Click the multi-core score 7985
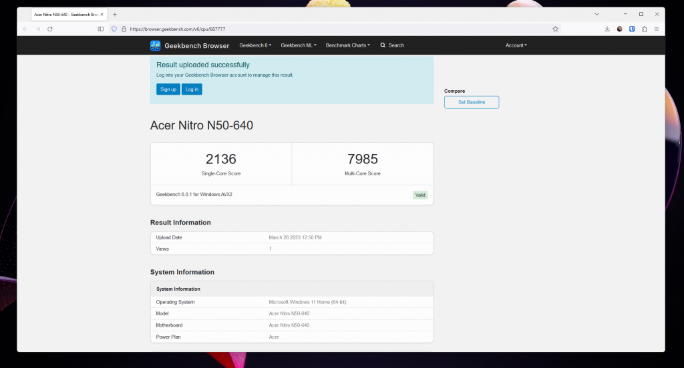The height and width of the screenshot is (368, 684). (x=363, y=159)
